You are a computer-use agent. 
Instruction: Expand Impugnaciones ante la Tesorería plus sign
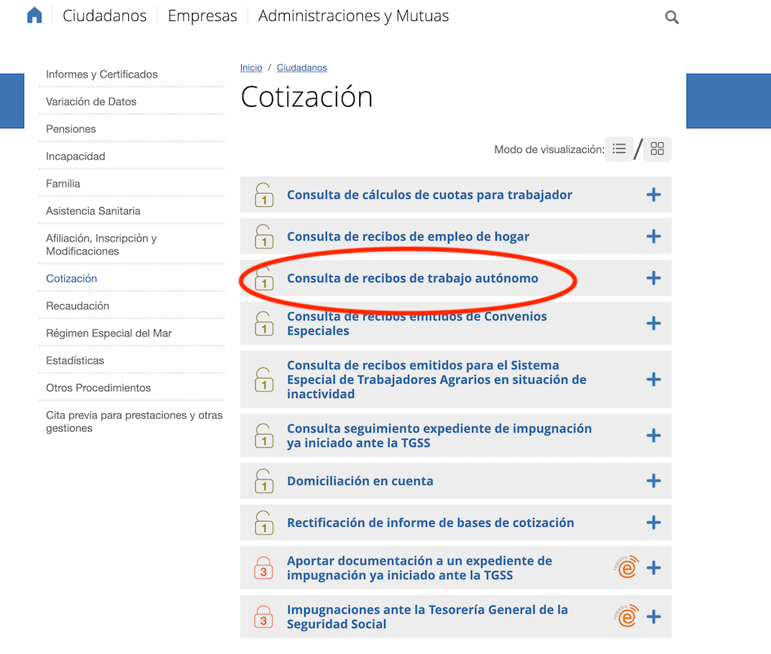(x=654, y=616)
